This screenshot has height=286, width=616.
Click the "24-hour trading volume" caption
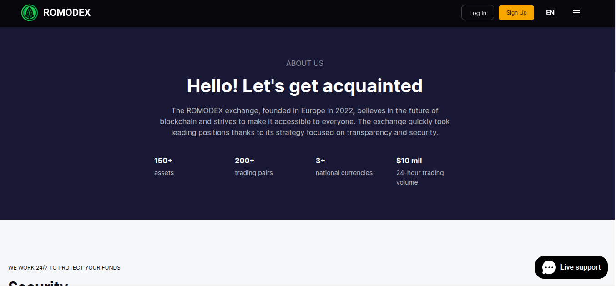click(419, 177)
